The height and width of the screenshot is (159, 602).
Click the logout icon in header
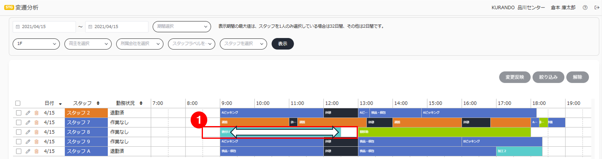tap(596, 8)
